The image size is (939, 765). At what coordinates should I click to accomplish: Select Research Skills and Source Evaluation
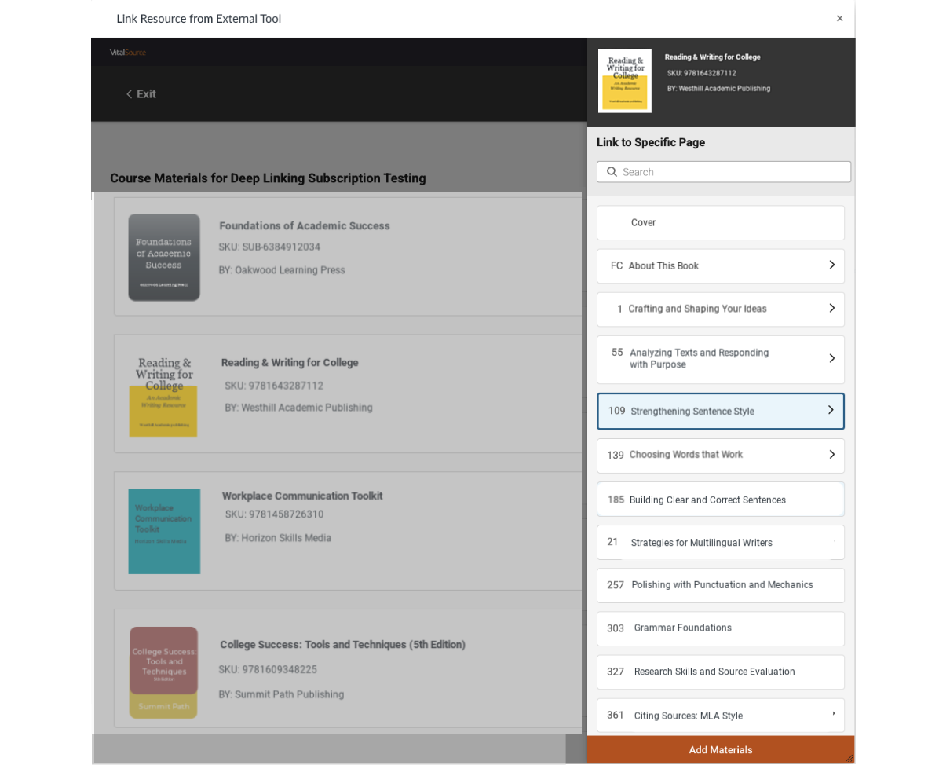point(721,672)
